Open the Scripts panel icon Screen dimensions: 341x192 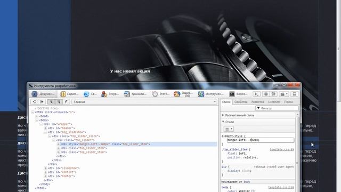tap(63, 94)
